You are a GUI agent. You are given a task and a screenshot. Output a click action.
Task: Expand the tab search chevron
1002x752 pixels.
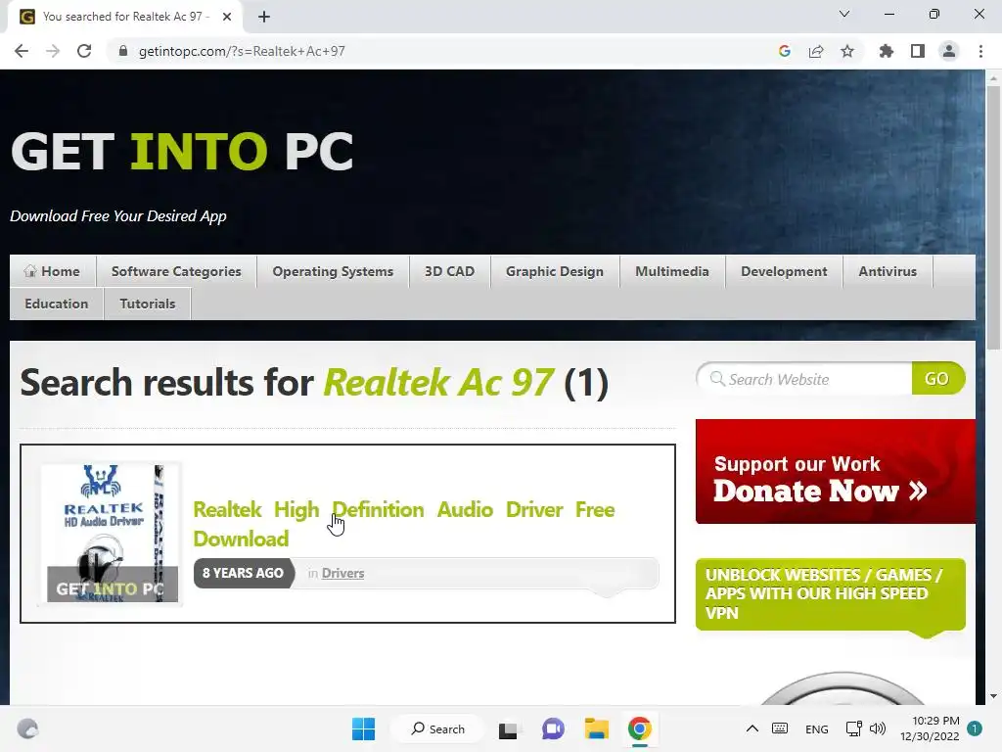coord(844,14)
